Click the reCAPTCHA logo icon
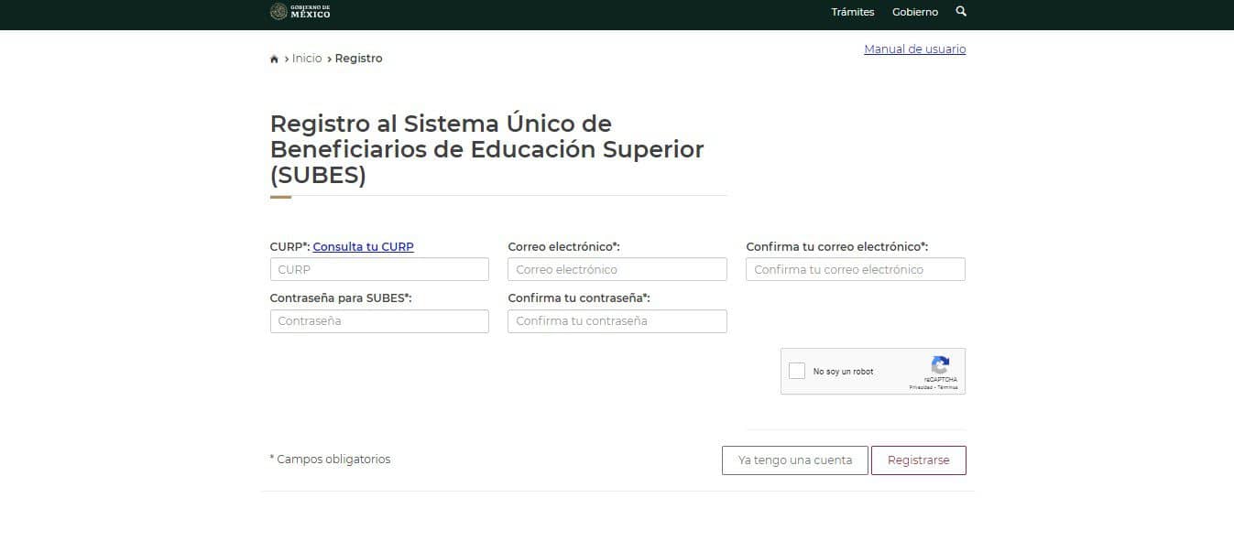The width and height of the screenshot is (1234, 541). tap(940, 364)
